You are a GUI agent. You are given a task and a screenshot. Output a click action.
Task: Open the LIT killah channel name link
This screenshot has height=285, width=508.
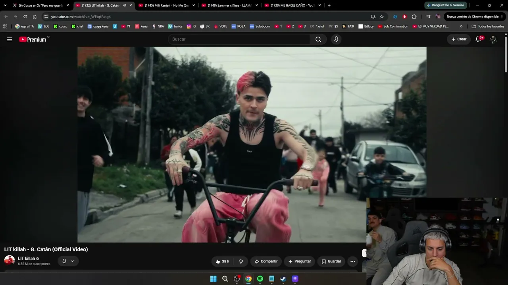click(x=27, y=258)
